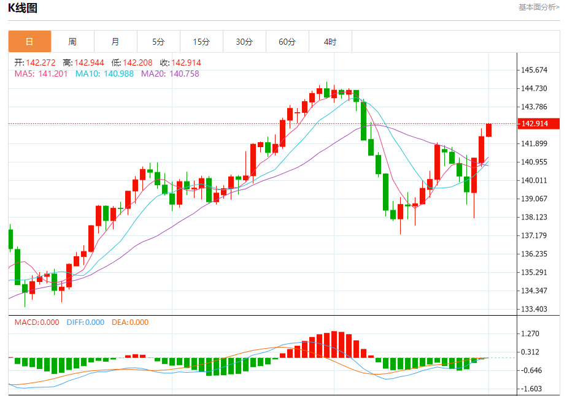Open the 4时 interval tab
The height and width of the screenshot is (396, 567).
pyautogui.click(x=330, y=42)
